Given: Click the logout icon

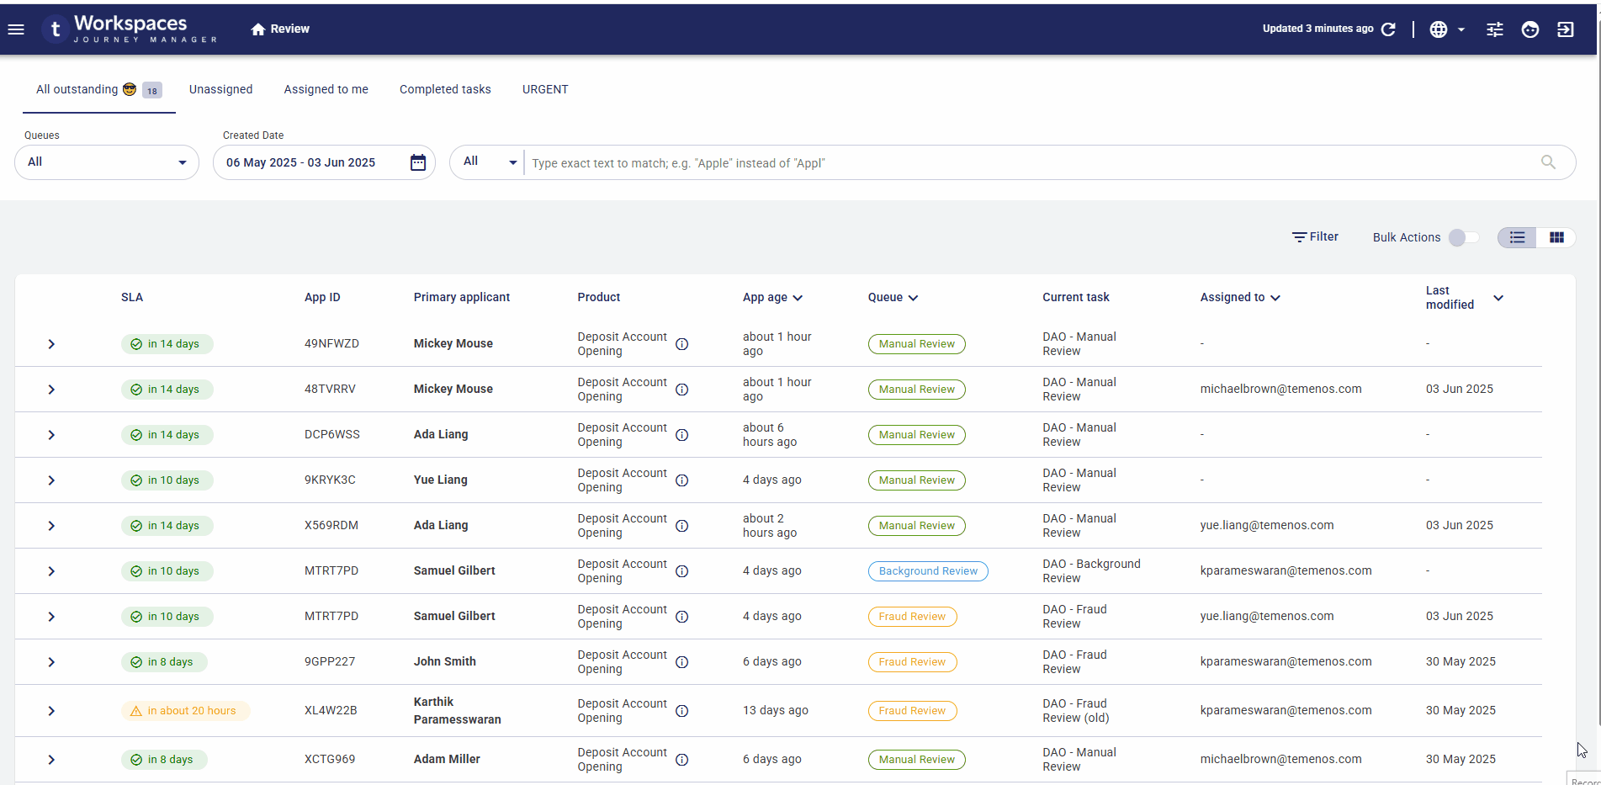Looking at the screenshot, I should [x=1566, y=29].
